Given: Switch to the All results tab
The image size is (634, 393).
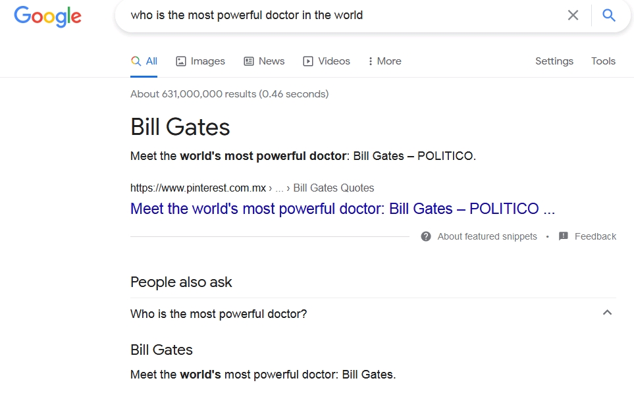Looking at the screenshot, I should click(144, 61).
